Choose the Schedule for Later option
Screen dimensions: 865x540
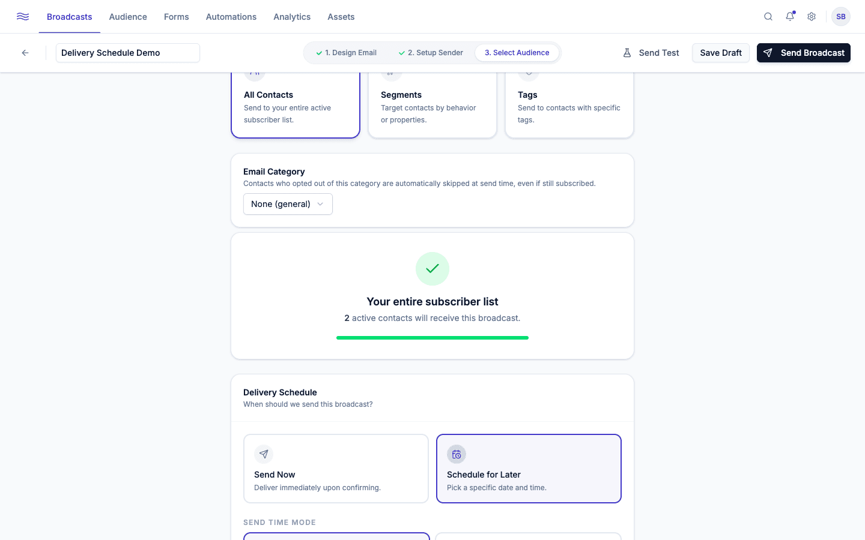529,469
